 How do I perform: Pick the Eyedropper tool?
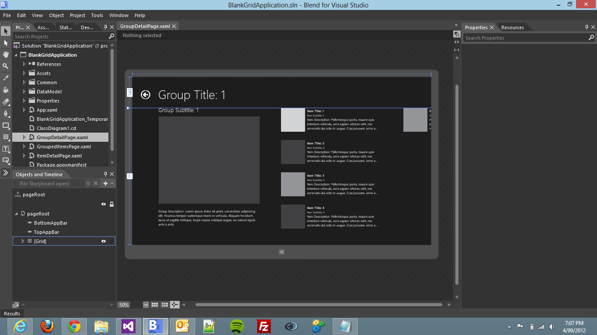coord(6,78)
